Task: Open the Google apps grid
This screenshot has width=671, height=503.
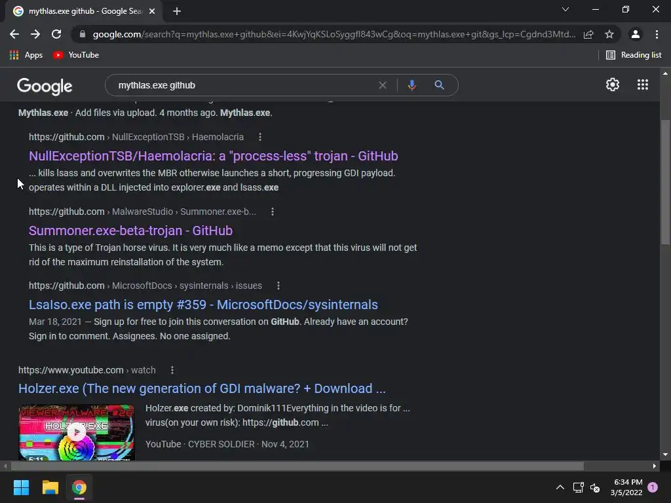Action: click(x=643, y=84)
